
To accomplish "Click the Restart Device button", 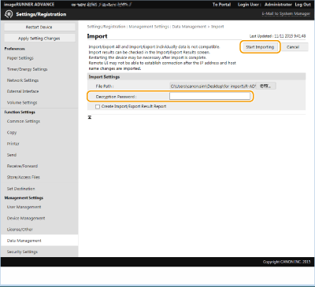I will click(39, 28).
